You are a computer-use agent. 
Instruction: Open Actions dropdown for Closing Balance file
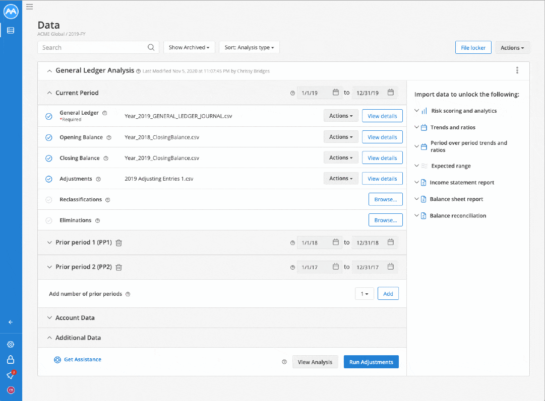[341, 157]
